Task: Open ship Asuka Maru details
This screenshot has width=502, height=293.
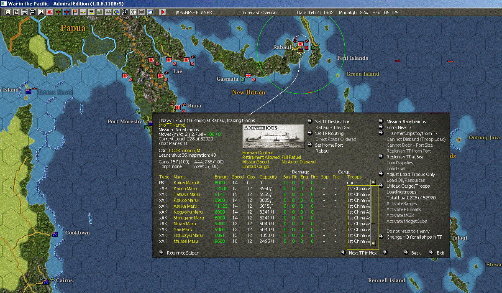Action: (186, 206)
